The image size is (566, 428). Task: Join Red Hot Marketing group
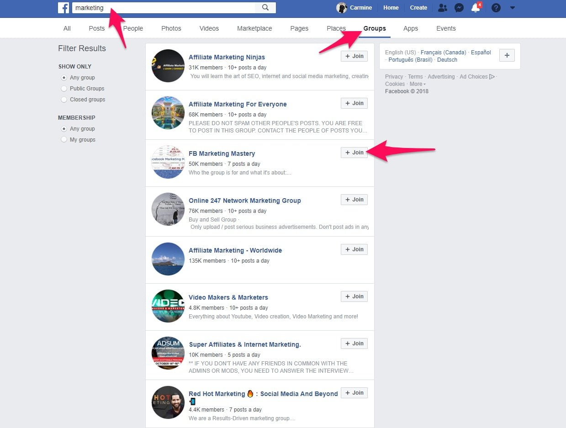[354, 393]
